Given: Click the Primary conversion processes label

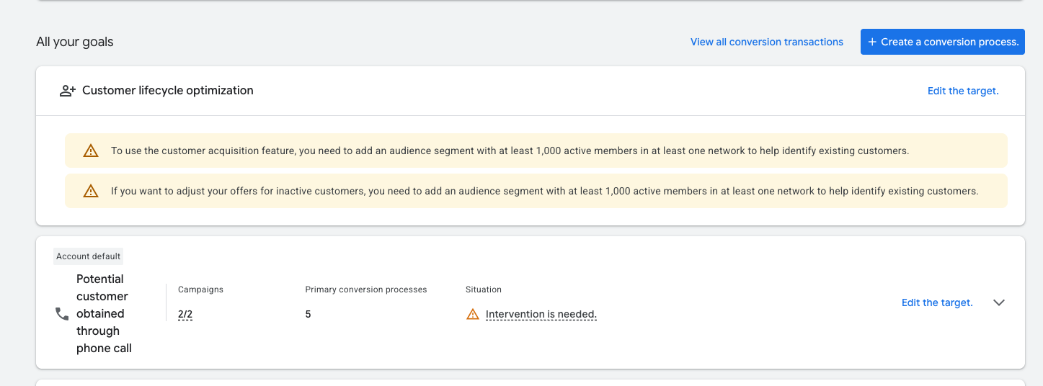Looking at the screenshot, I should tap(366, 289).
